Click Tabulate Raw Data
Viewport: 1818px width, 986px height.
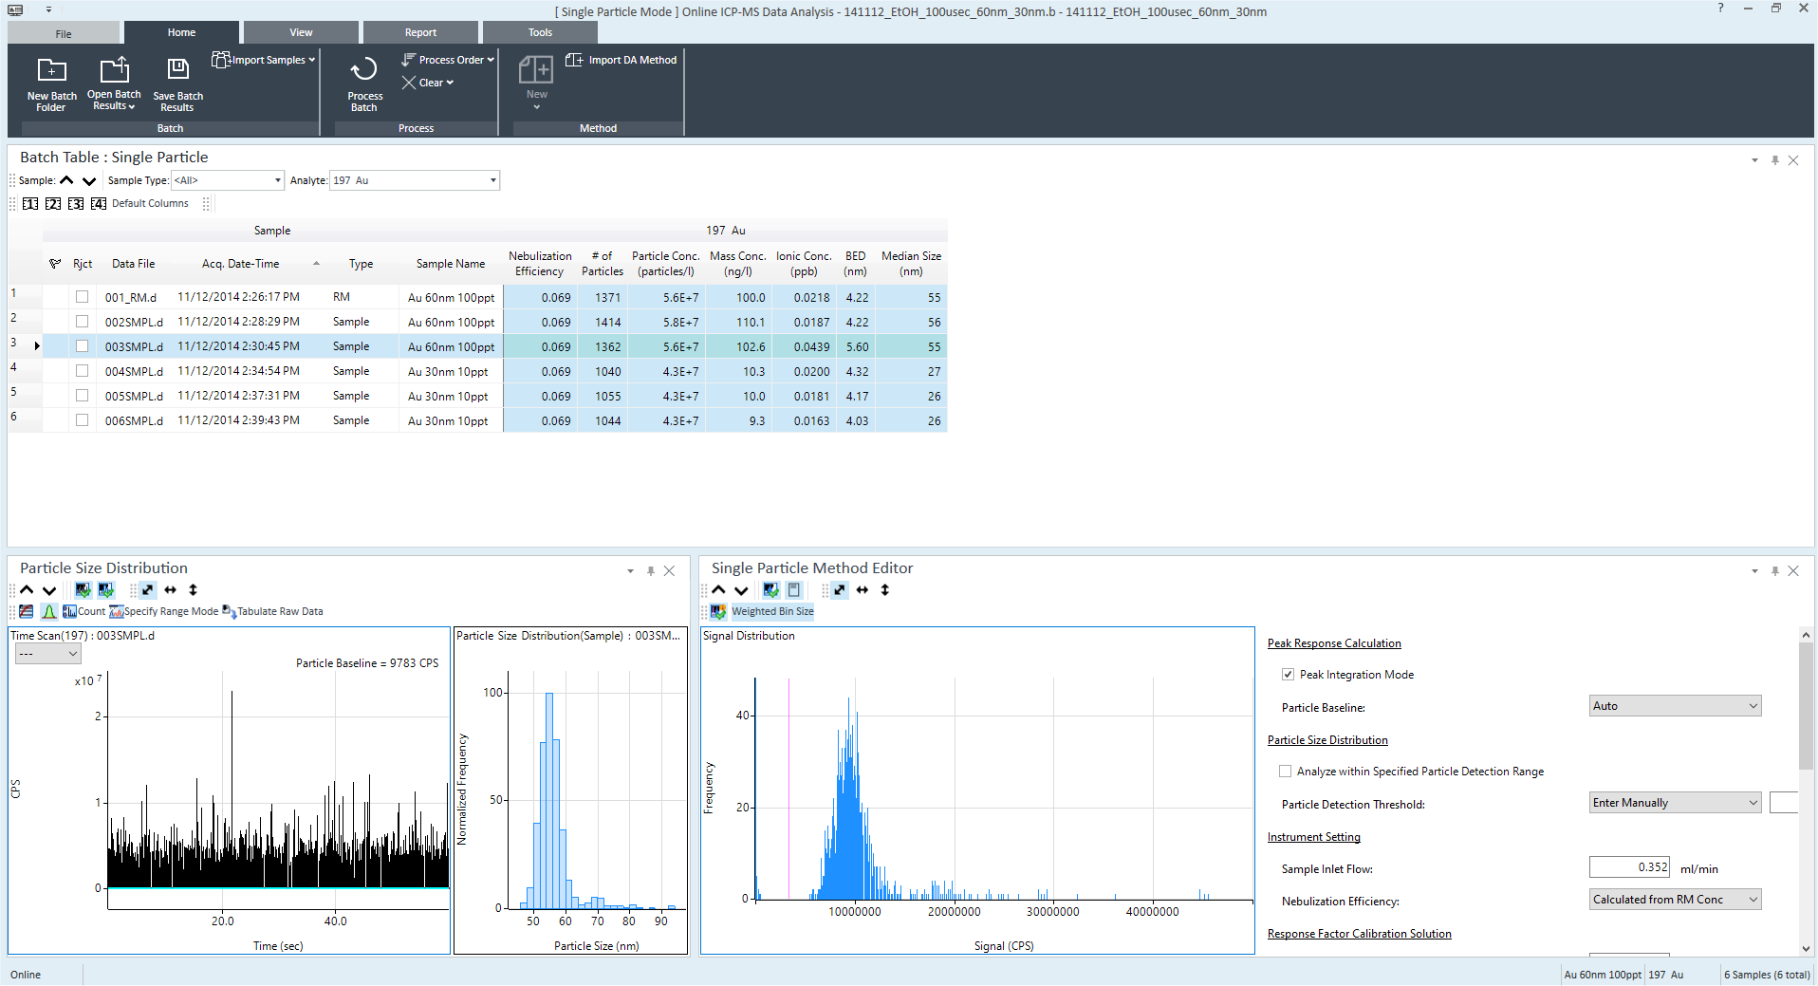(x=273, y=612)
